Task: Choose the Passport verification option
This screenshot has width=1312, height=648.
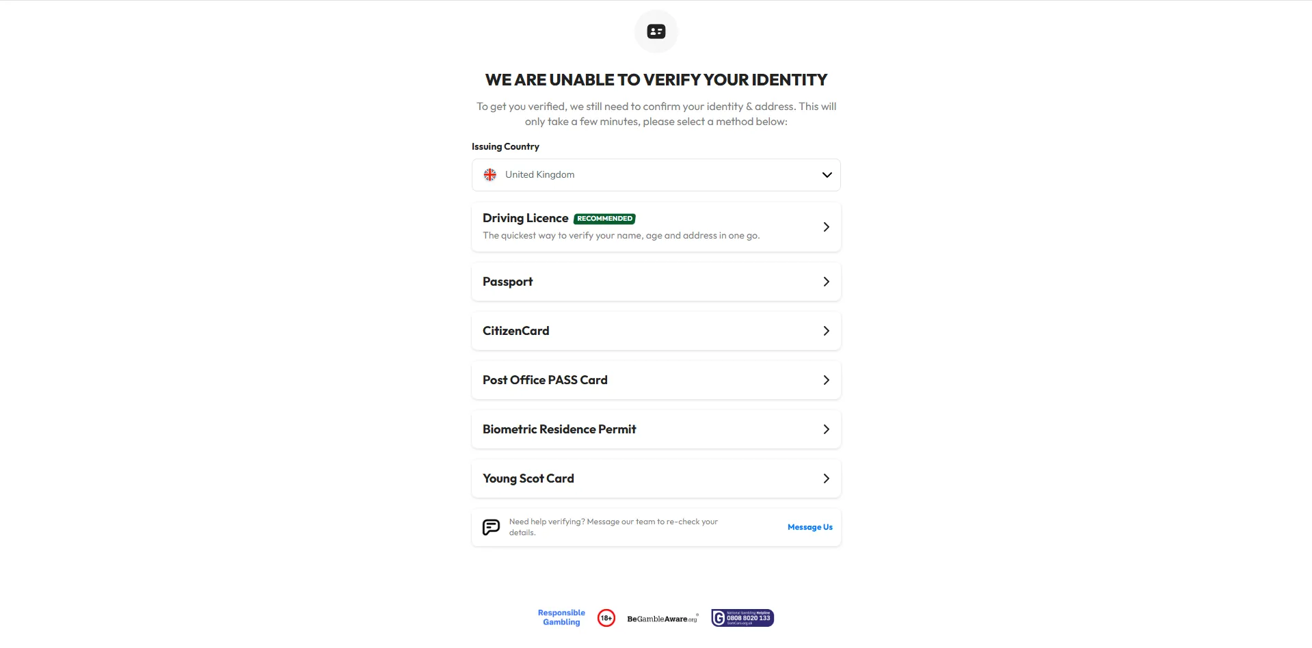Action: point(507,282)
